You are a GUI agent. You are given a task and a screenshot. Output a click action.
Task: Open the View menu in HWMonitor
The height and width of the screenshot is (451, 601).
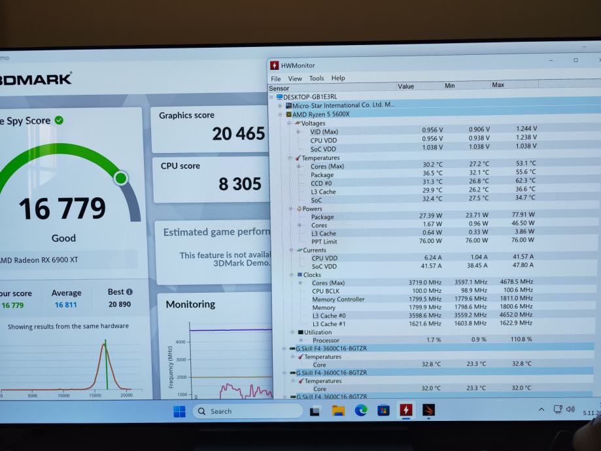295,78
